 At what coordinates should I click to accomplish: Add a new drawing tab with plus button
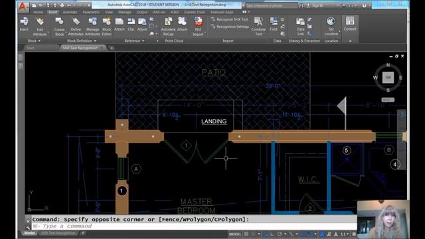(112, 48)
